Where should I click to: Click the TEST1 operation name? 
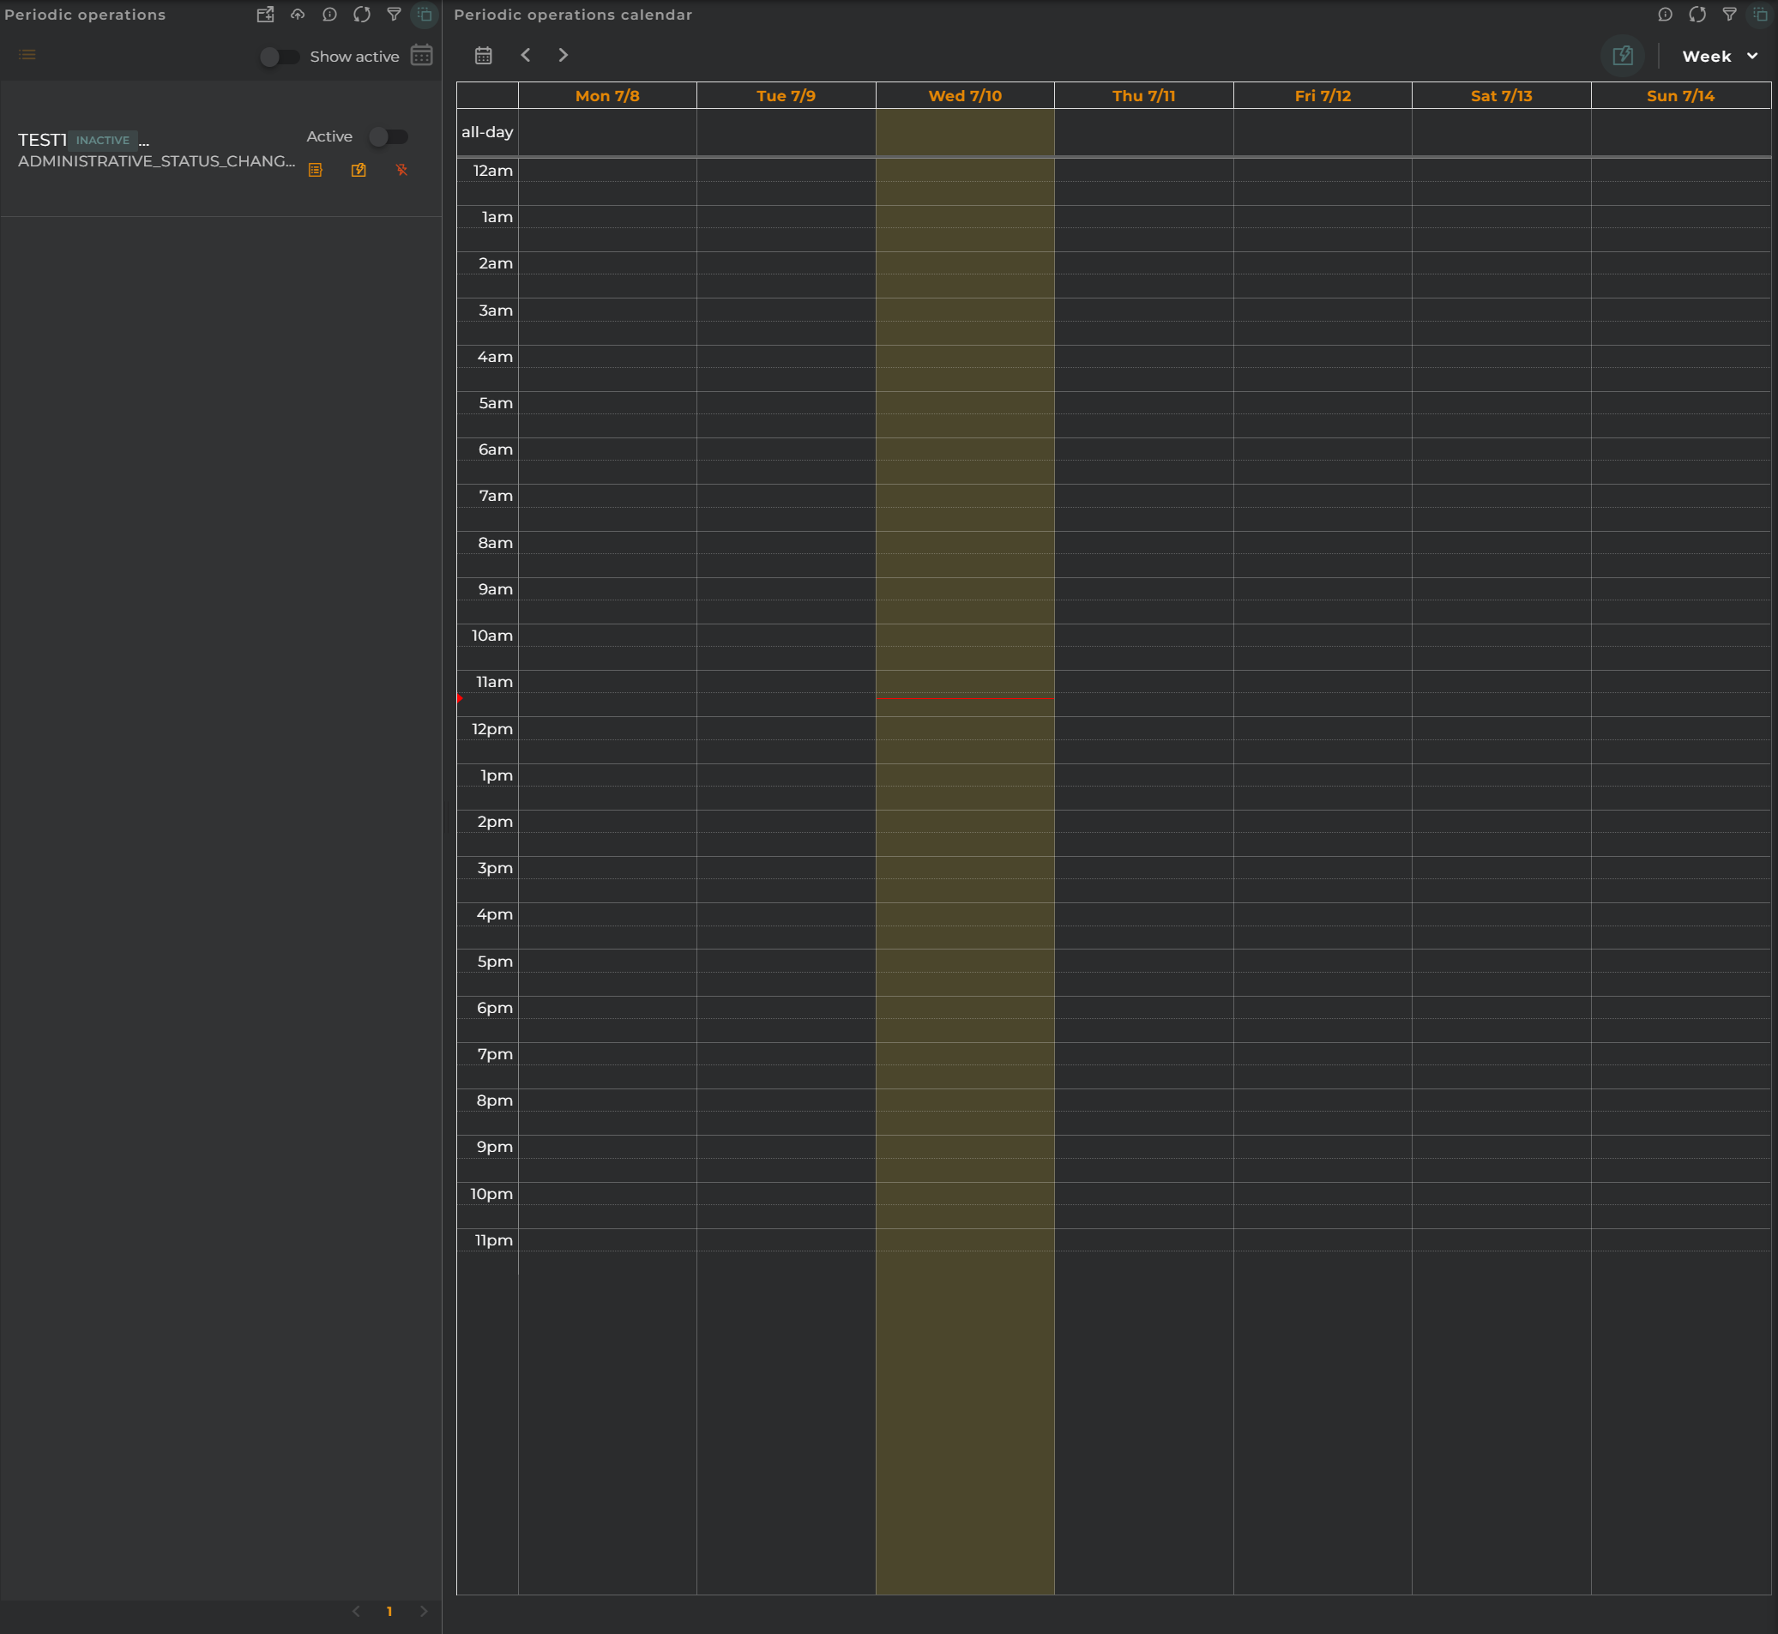tap(42, 140)
